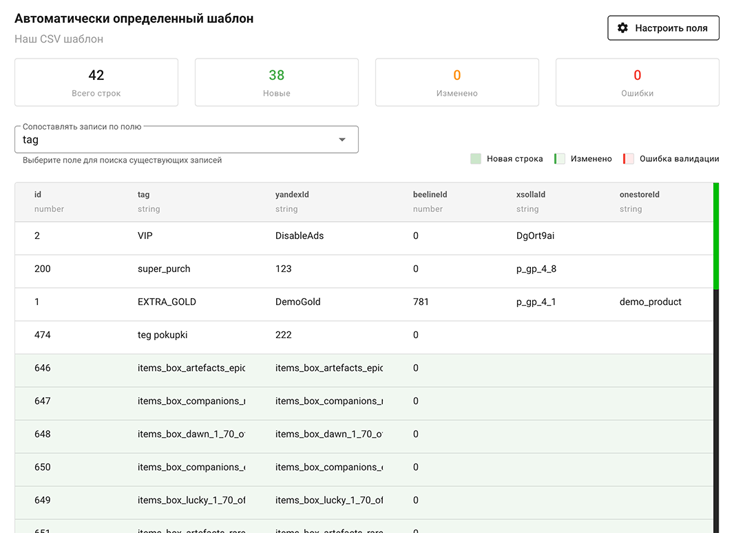734x533 pixels.
Task: Click the Ошибка валидации red legend swatch
Action: [629, 159]
